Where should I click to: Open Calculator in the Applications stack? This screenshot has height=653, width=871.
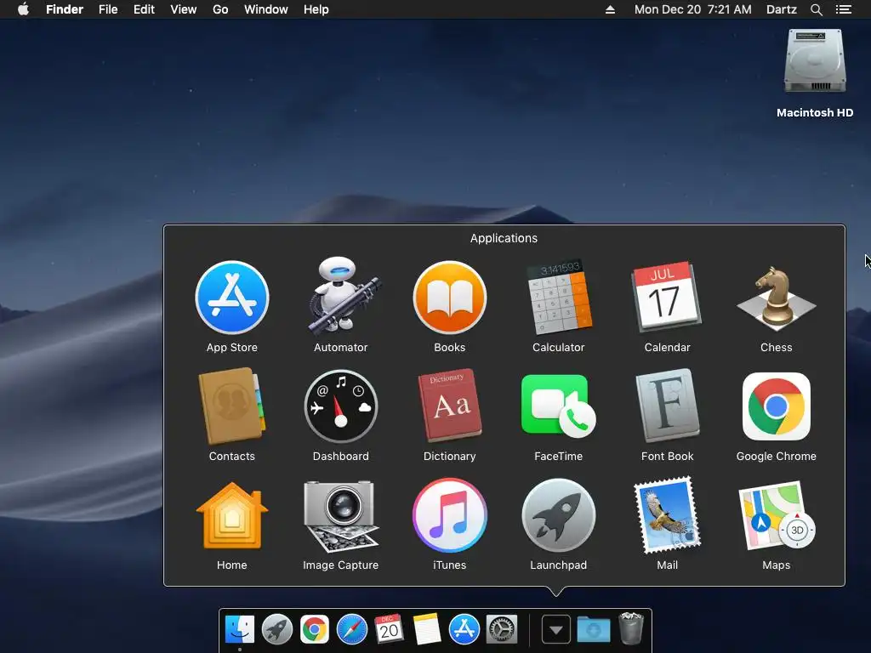click(558, 297)
